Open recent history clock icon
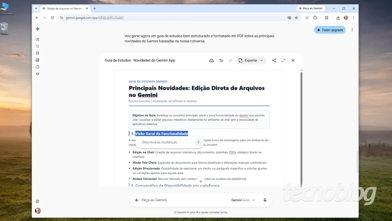The image size is (392, 221). click(38, 67)
